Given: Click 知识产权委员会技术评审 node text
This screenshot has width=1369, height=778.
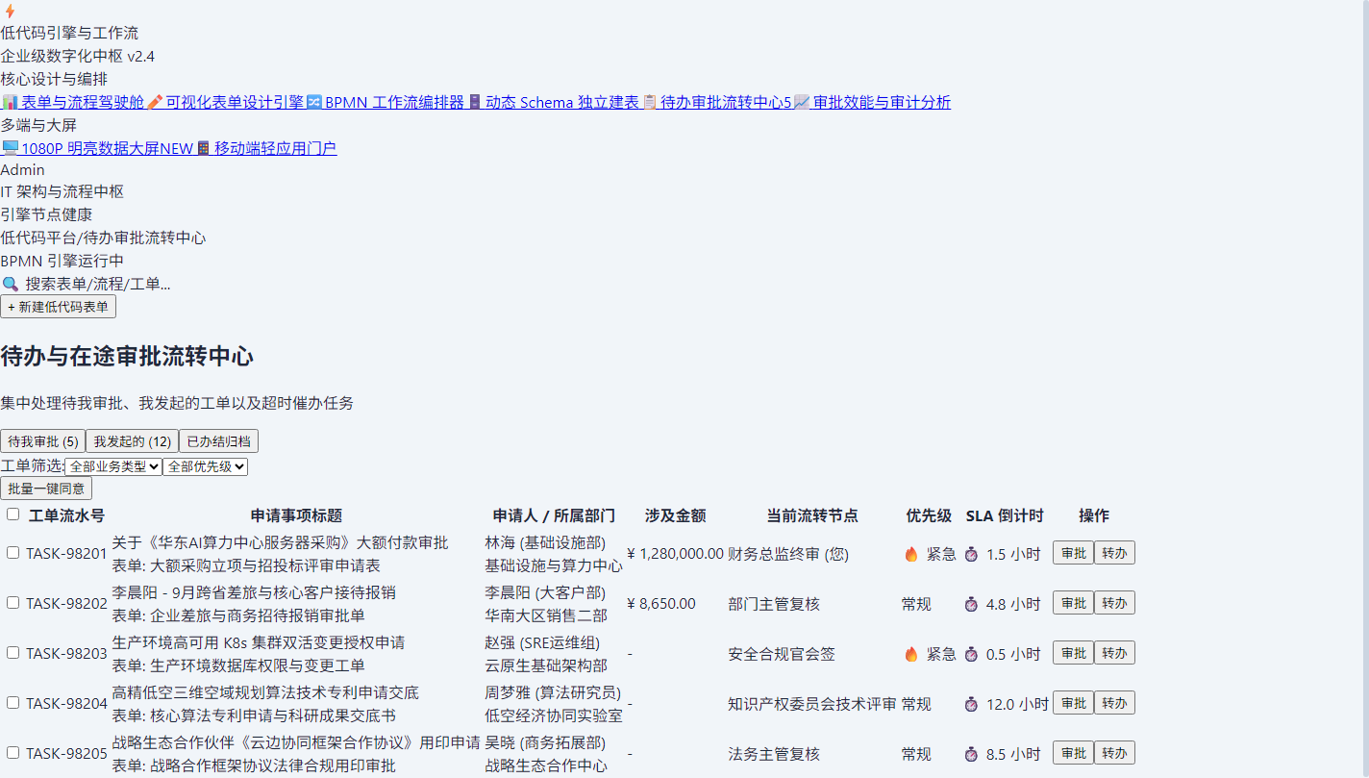Looking at the screenshot, I should [812, 704].
